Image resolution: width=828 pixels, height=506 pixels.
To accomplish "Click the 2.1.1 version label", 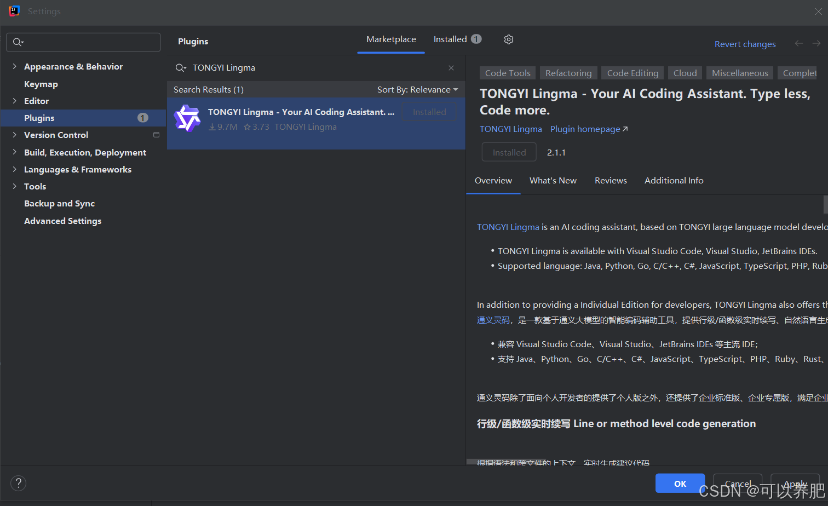I will 556,153.
